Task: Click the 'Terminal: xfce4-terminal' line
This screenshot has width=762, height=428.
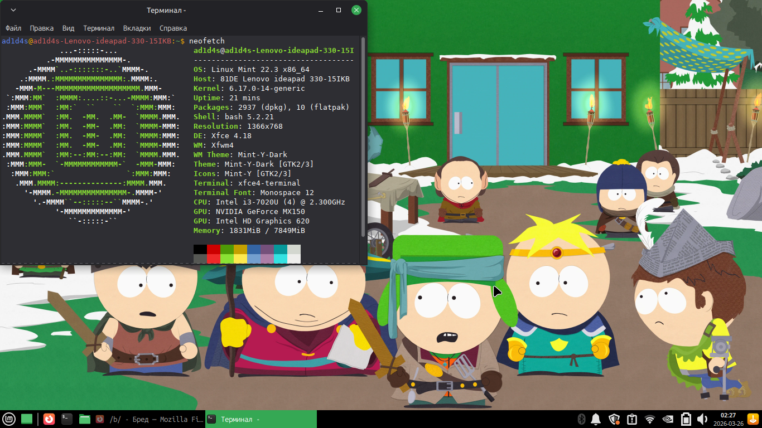Action: pos(247,183)
